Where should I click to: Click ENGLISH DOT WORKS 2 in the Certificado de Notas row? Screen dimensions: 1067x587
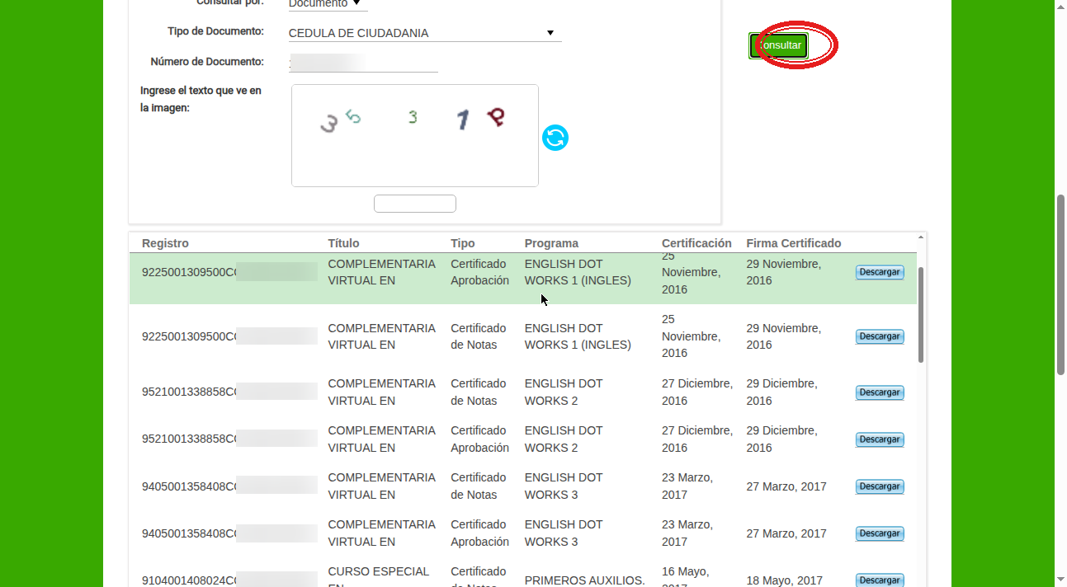click(564, 392)
